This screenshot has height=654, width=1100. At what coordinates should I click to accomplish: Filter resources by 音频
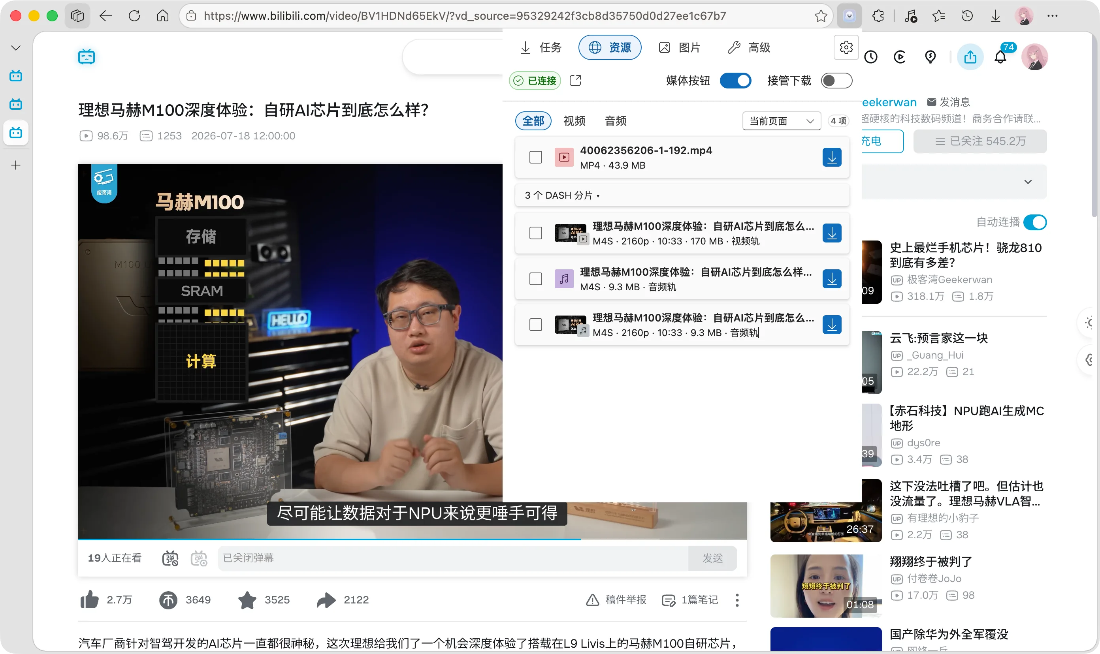[x=616, y=121]
